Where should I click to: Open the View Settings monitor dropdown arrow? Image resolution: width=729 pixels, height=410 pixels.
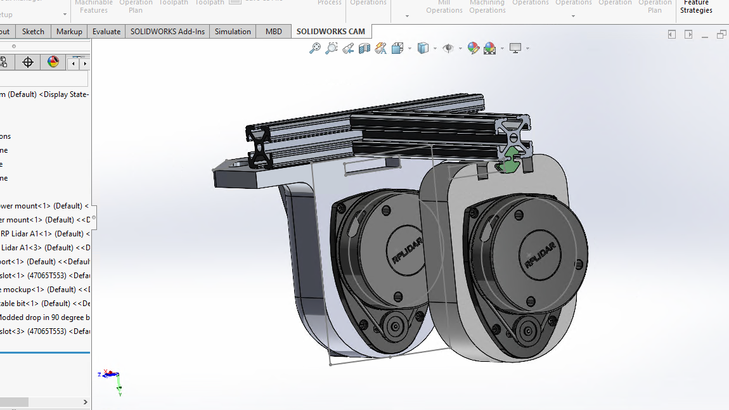pos(527,48)
